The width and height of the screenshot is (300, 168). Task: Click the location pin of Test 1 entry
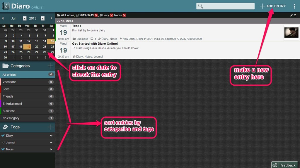[x=121, y=39]
